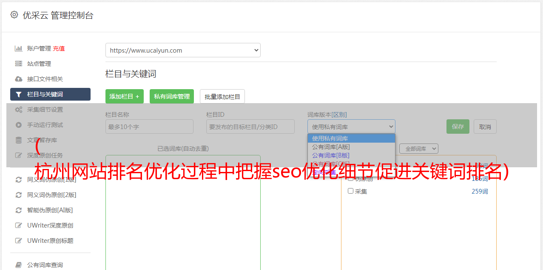Viewport: 543px width, 270px height.
Task: Open 智能伪原创[AI版] in the sidebar
Action: coord(50,210)
